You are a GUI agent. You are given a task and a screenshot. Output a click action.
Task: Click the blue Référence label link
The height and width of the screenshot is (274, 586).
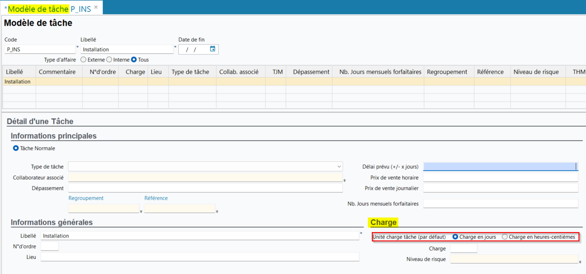(156, 198)
